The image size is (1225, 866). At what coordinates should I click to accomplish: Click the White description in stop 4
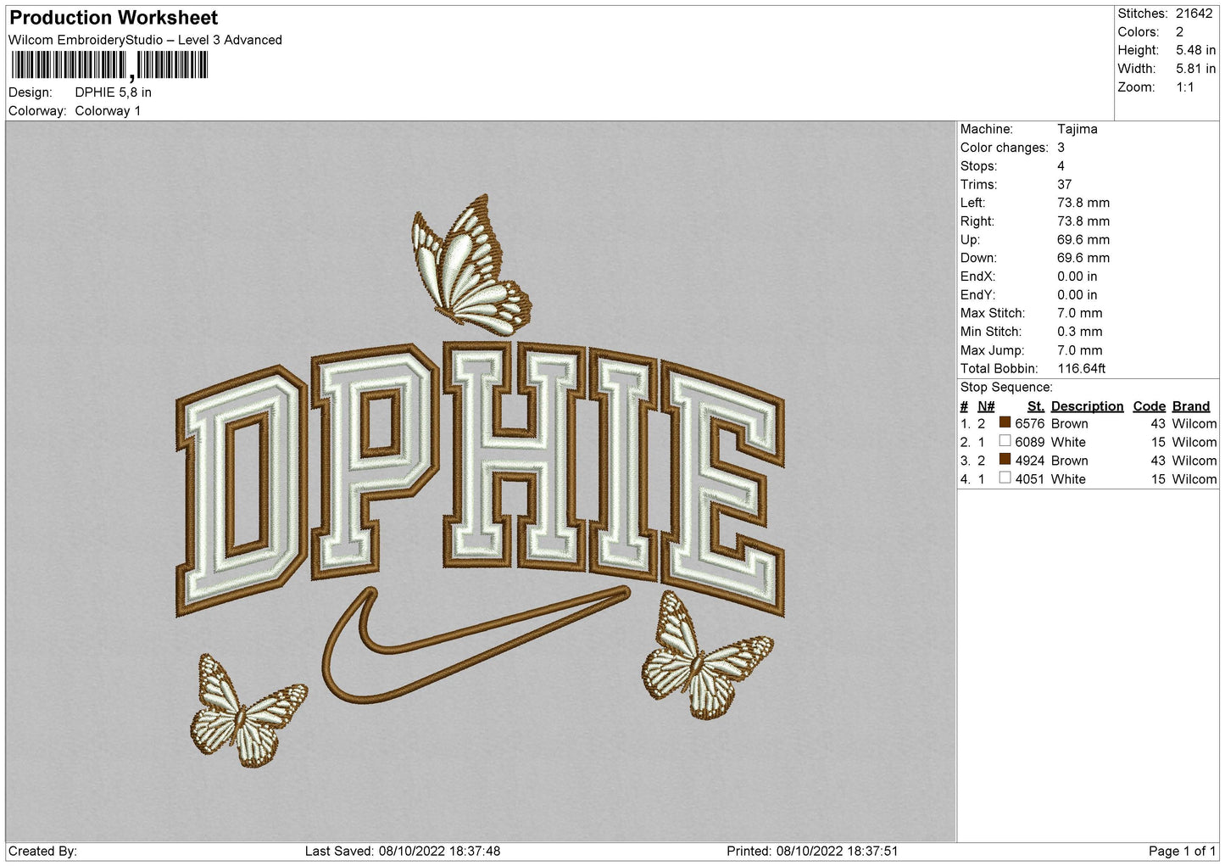[1068, 479]
